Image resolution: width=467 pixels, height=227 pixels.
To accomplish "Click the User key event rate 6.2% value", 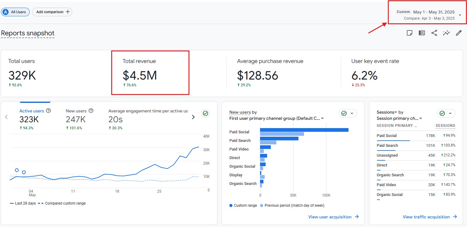I will tap(364, 76).
